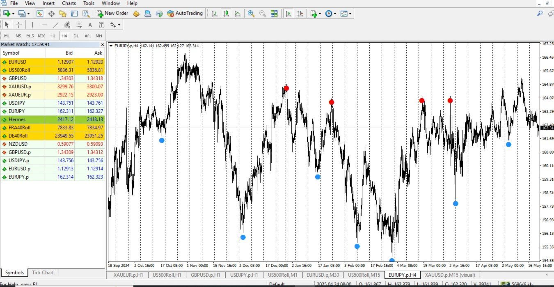554x287 pixels.
Task: Toggle the AutoTrading button
Action: coord(185,14)
